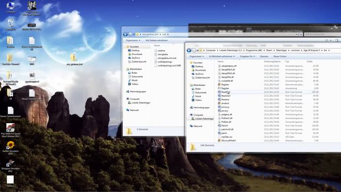
Task: Click the Videos icon in AoE.de window sidebar
Action: point(129,84)
